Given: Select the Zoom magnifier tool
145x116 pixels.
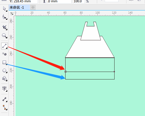Looking at the screenshot, I should [x=4, y=36].
